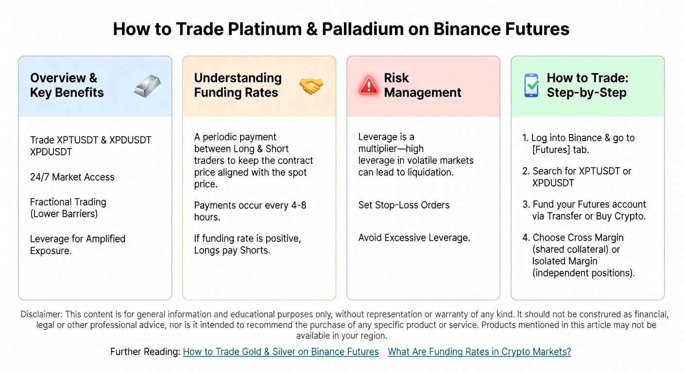
Task: Click the phone with green checkmark icon
Action: click(531, 86)
